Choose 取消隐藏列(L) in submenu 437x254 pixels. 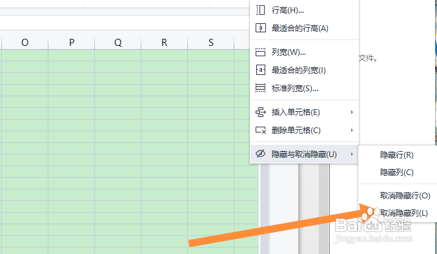point(398,213)
